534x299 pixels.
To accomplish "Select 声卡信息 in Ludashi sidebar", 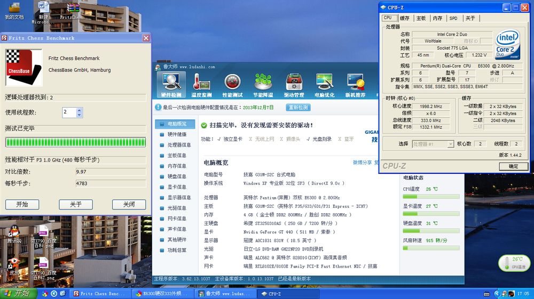I will tap(175, 229).
